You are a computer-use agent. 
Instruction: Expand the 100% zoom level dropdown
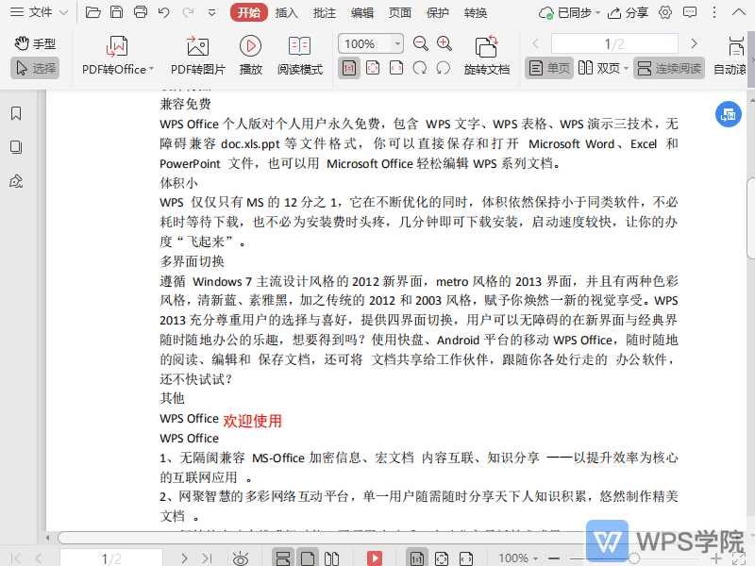397,43
